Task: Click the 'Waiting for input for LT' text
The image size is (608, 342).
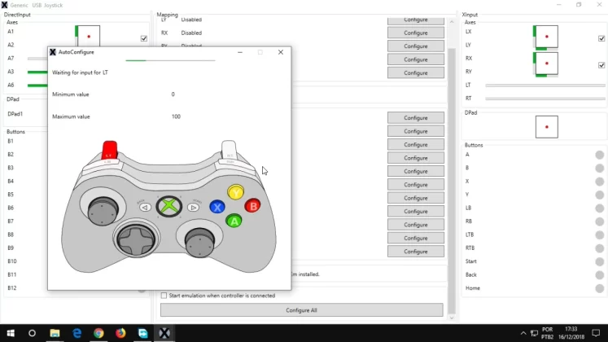Action: coord(81,72)
